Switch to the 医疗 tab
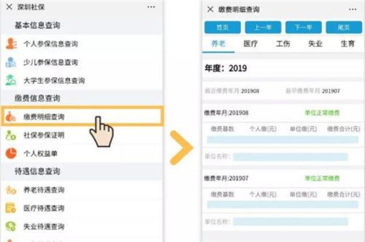Image resolution: width=365 pixels, height=242 pixels. [x=251, y=44]
